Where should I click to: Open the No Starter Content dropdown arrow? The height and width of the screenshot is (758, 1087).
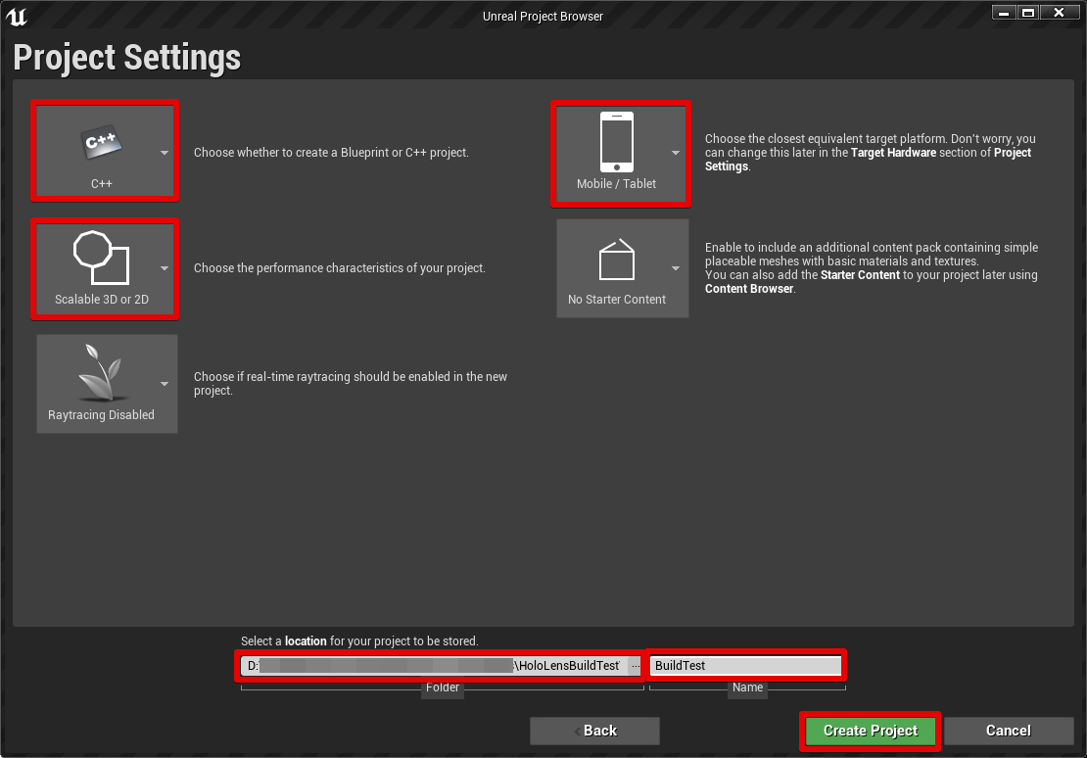(676, 268)
